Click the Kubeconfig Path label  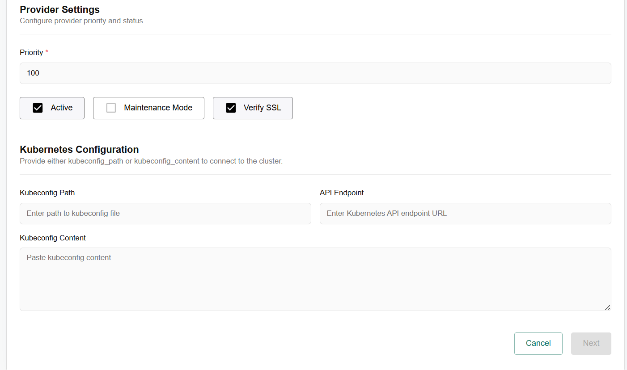pos(47,193)
